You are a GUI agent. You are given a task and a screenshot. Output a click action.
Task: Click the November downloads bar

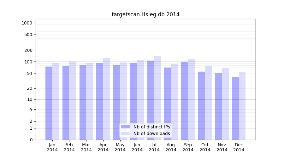[225, 104]
